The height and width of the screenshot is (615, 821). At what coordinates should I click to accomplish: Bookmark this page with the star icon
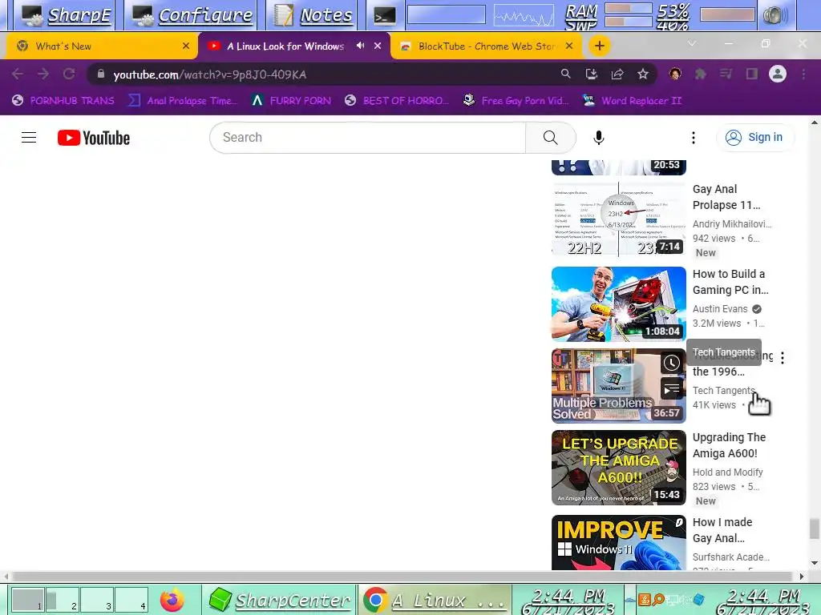pos(643,74)
